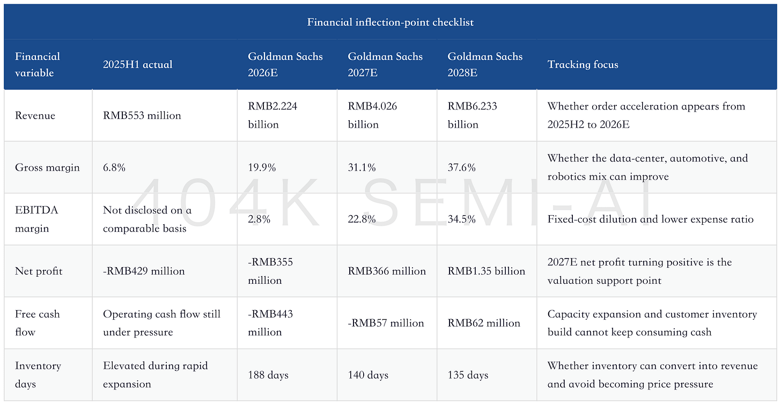The image size is (781, 405).
Task: Click the 'Financial inflection-point checklist' title
Action: click(x=390, y=22)
